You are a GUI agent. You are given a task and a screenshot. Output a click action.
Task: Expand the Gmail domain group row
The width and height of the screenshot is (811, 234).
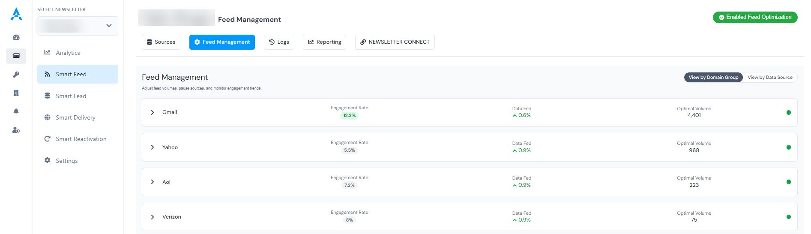153,112
